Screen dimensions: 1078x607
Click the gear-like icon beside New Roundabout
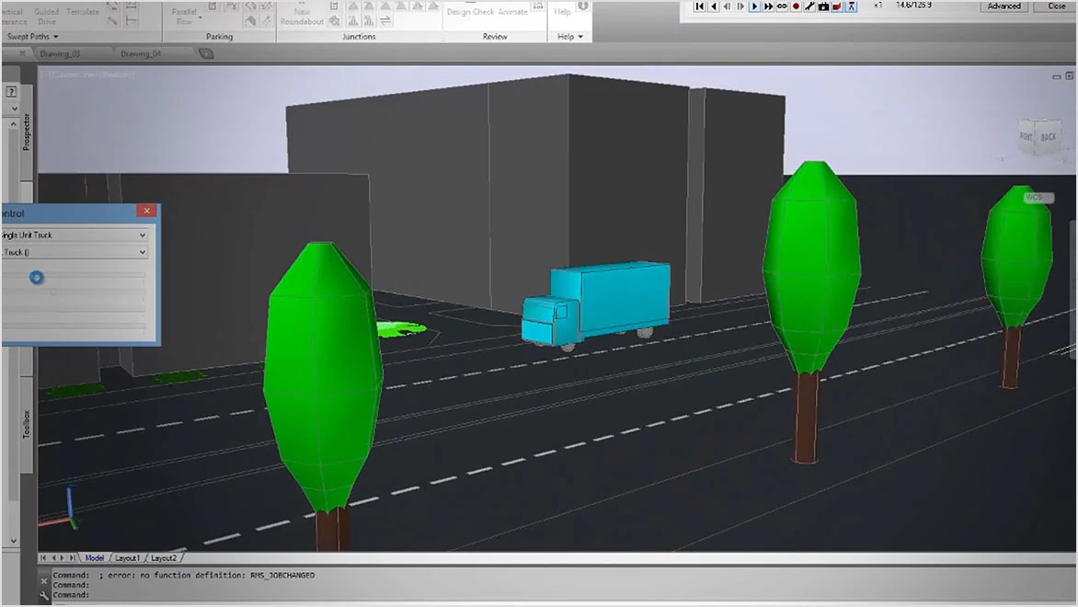pyautogui.click(x=334, y=21)
